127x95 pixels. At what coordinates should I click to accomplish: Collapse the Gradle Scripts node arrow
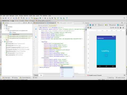click(x=3, y=42)
